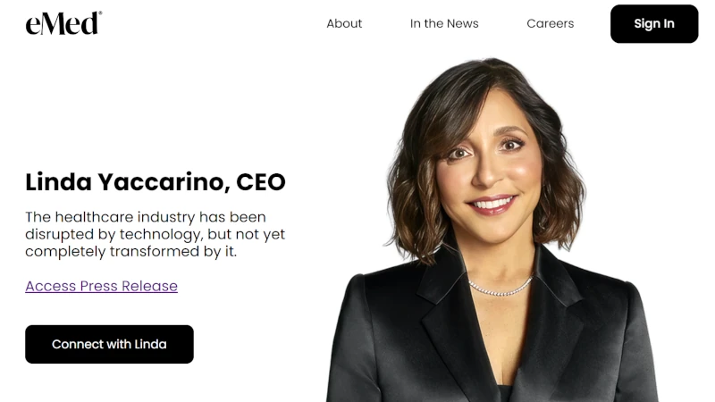Click the healthcare industry quote paragraph

155,234
